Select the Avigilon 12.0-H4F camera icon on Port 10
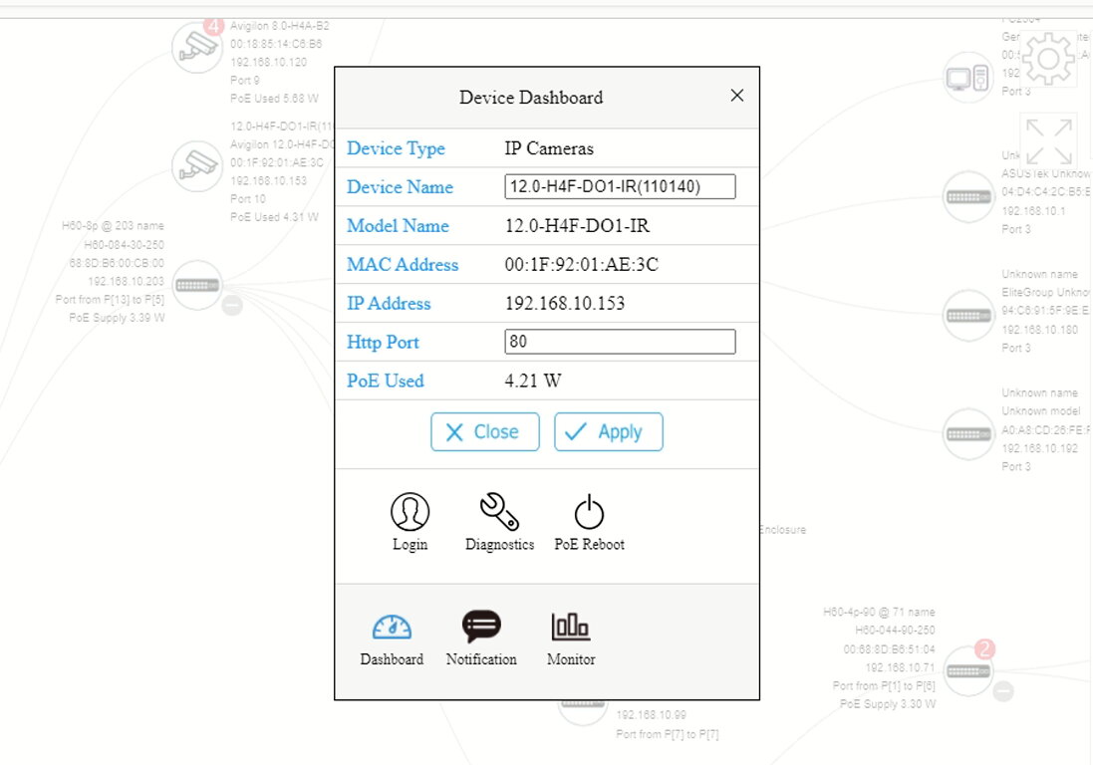 coord(197,165)
